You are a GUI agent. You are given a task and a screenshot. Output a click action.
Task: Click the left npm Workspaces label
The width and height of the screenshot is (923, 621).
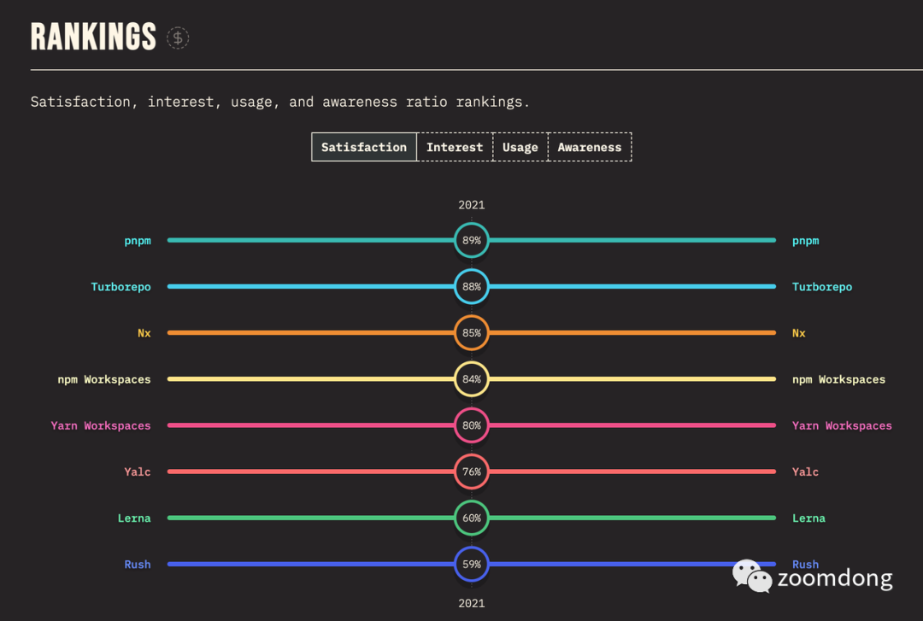(104, 379)
